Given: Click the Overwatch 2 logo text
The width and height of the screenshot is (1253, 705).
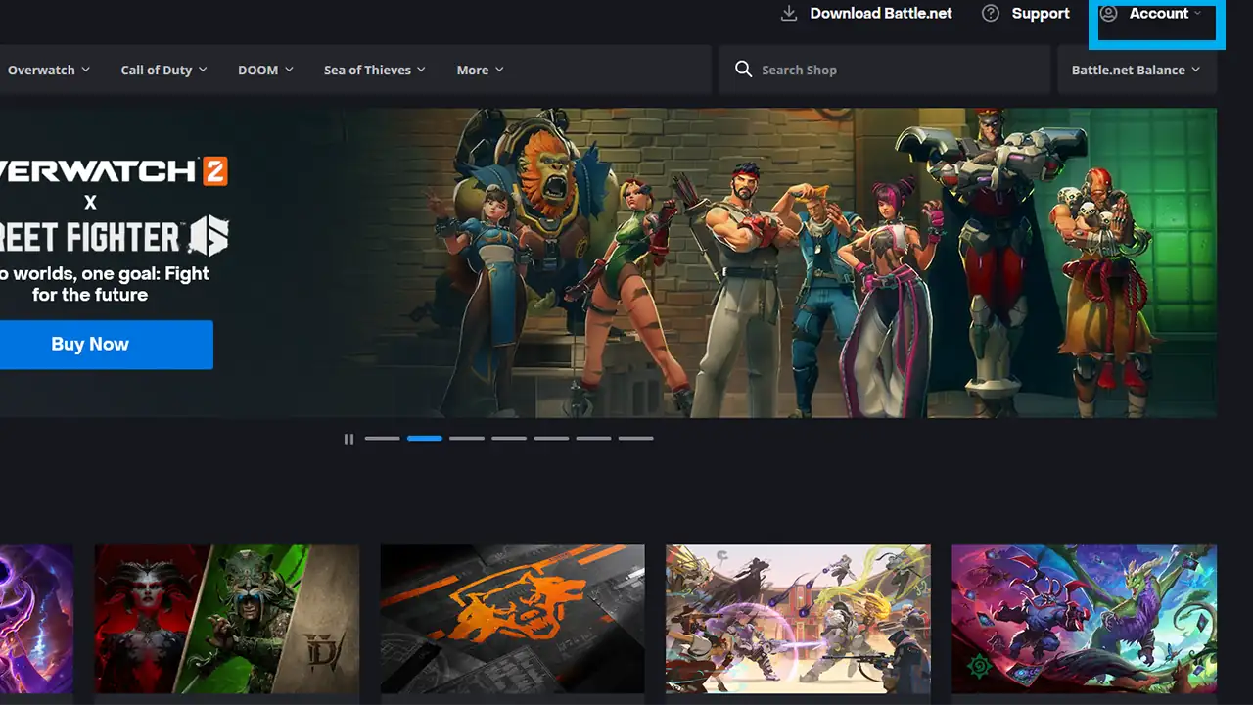Looking at the screenshot, I should 114,171.
